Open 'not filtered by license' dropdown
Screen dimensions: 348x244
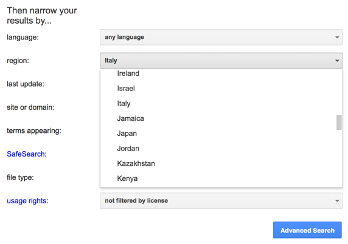point(221,201)
